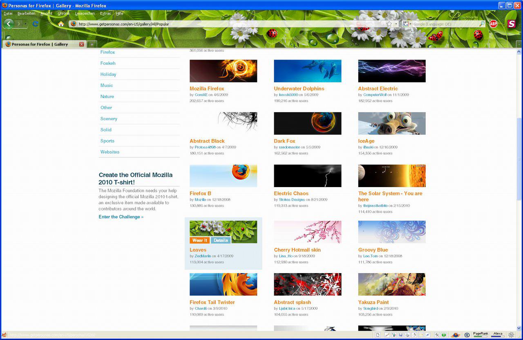Click the @ icon in status bar
Screen dimensions: 523x340
467,335
